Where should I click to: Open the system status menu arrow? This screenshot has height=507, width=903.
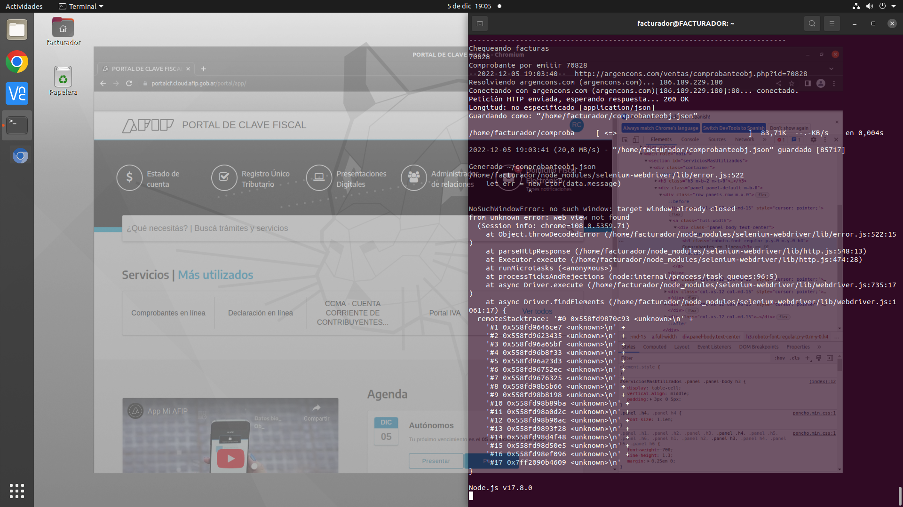pyautogui.click(x=894, y=6)
